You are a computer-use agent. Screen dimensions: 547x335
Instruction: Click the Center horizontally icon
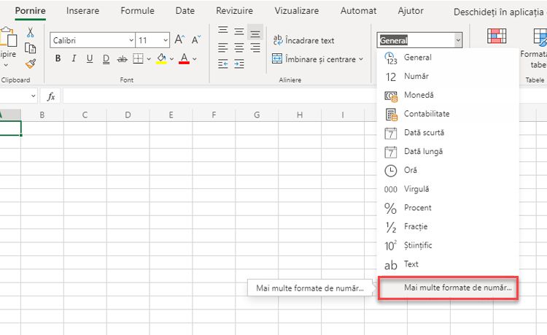[239, 47]
